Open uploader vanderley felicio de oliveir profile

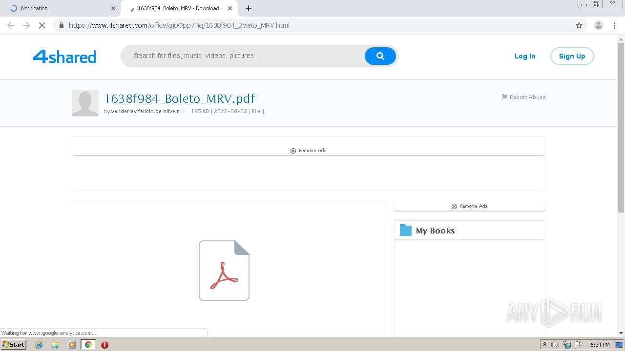(148, 111)
